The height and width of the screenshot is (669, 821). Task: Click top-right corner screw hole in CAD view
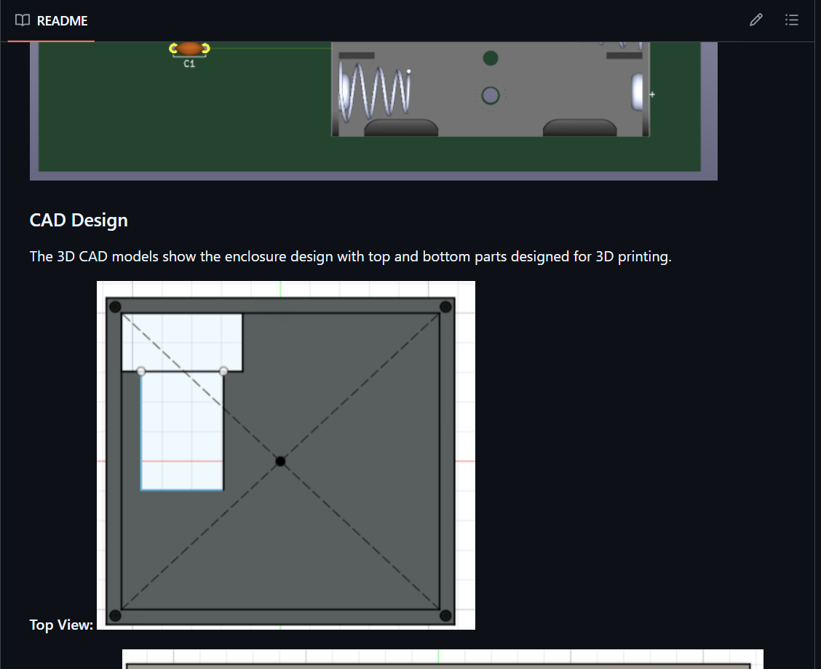pos(445,307)
